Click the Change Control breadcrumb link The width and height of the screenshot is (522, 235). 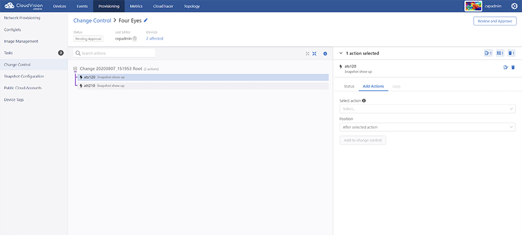tap(92, 21)
